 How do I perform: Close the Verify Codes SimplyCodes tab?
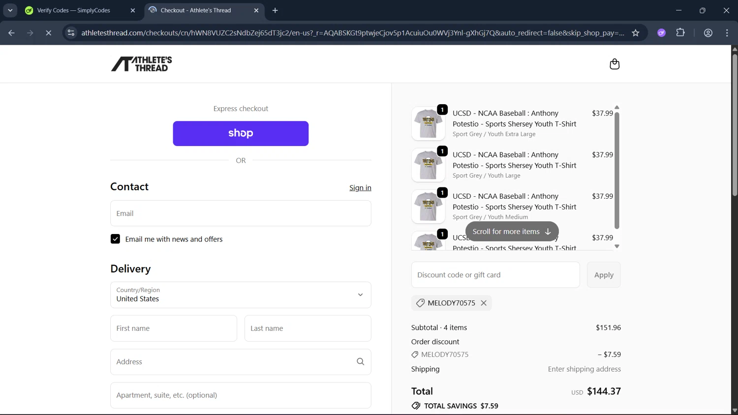[x=133, y=10]
